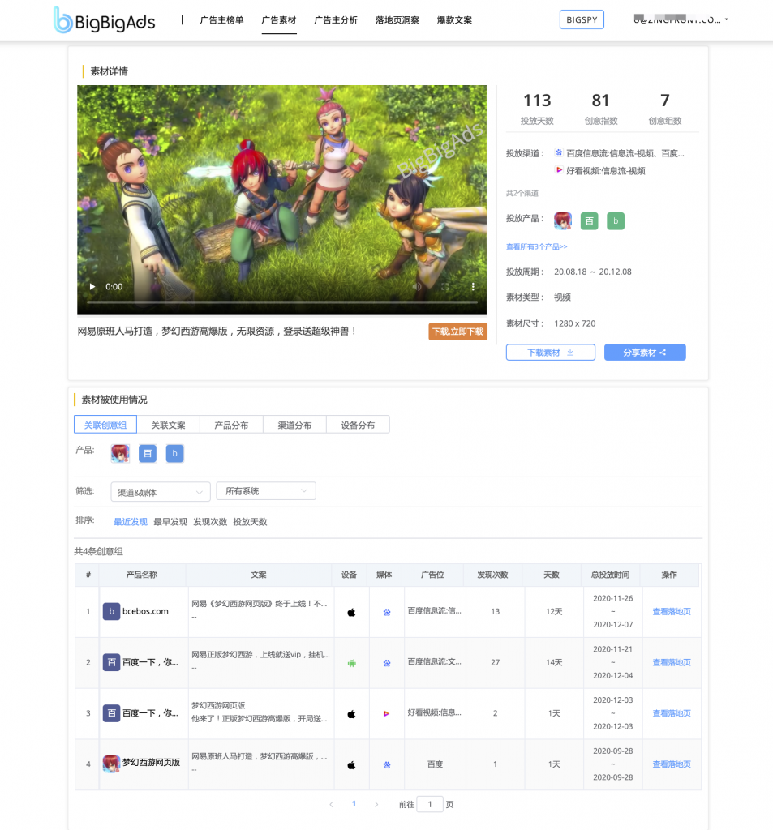773x830 pixels.
Task: Go to 广告主榜单 menu
Action: click(221, 20)
